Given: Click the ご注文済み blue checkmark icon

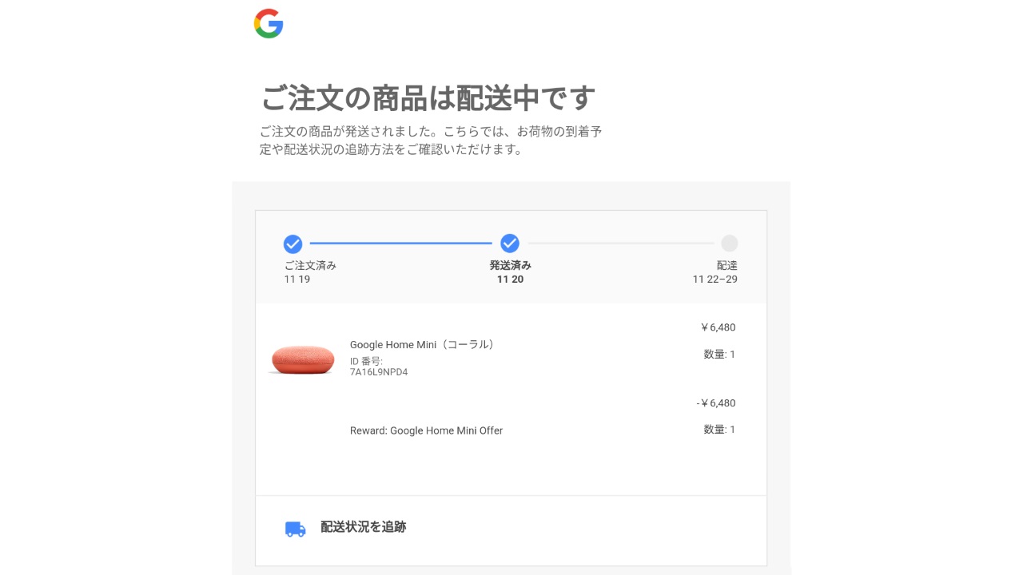Looking at the screenshot, I should (293, 244).
